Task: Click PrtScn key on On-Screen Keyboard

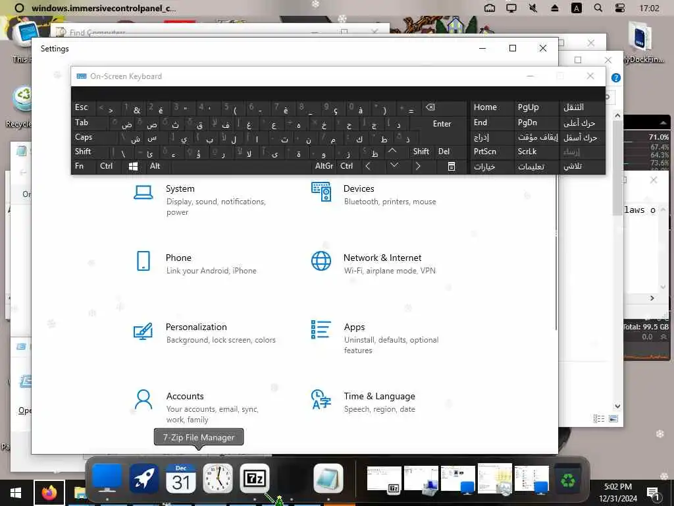Action: pos(491,152)
